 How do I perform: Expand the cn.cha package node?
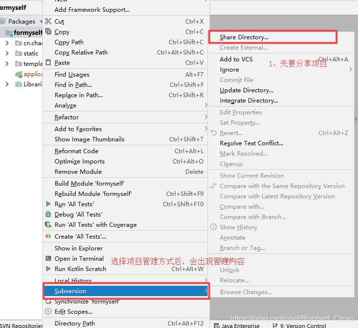pos(7,43)
